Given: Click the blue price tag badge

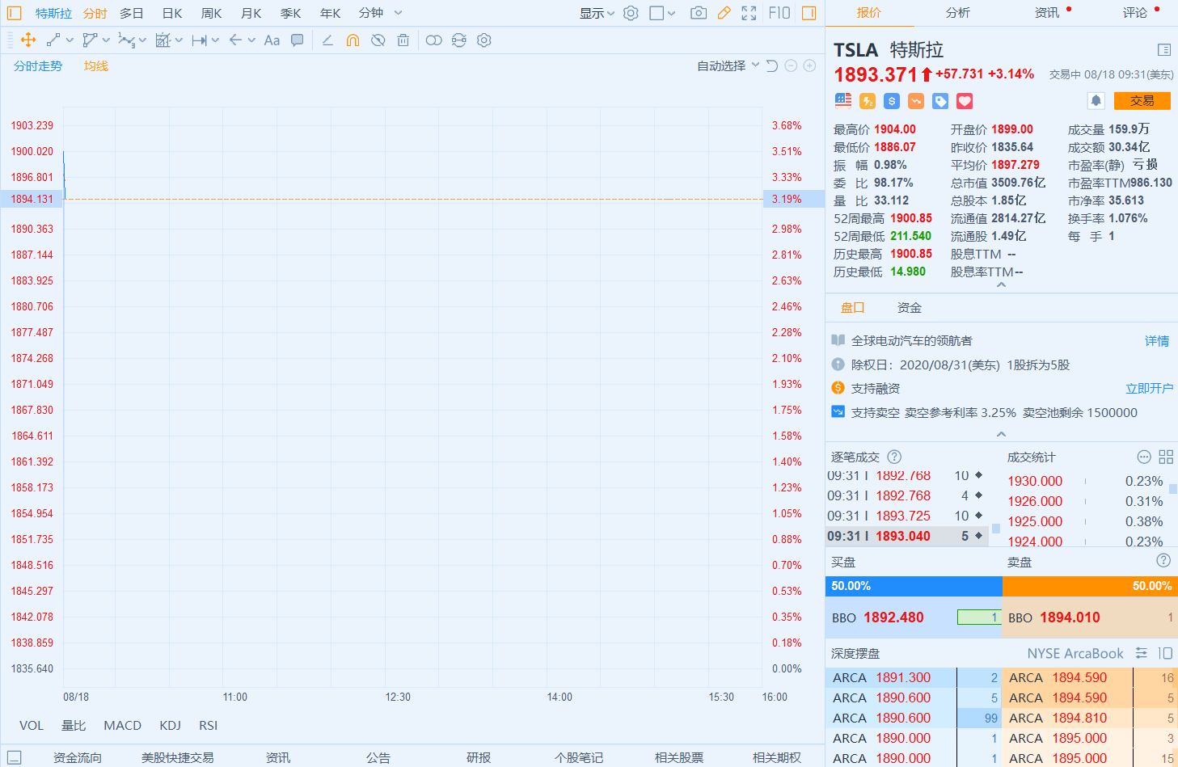Looking at the screenshot, I should (940, 101).
